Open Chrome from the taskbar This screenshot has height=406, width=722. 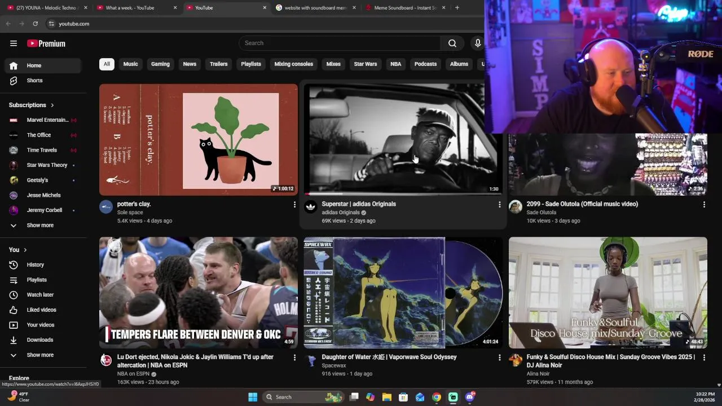coord(437,397)
